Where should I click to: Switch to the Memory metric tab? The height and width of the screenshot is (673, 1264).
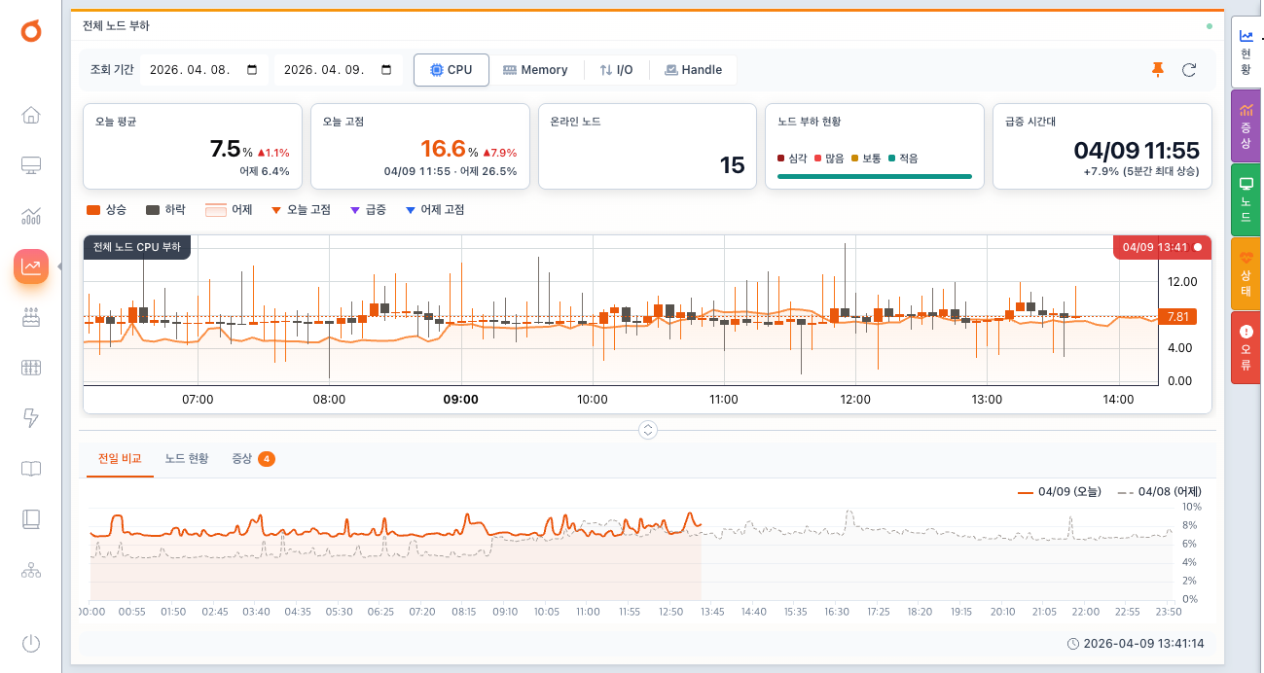tap(535, 70)
